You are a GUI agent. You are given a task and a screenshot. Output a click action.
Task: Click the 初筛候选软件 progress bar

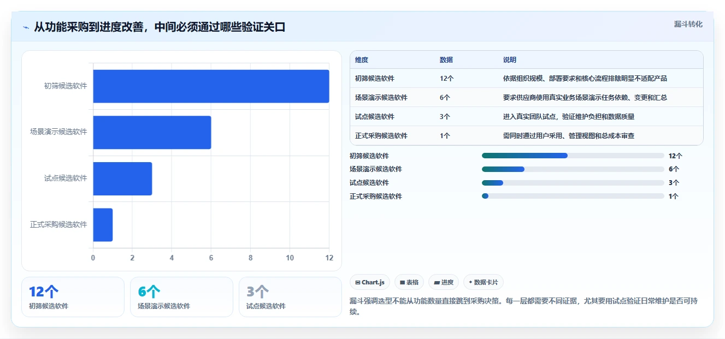[573, 156]
